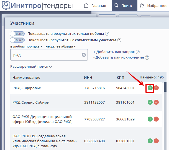Toggle 'Показывать результаты с совместным участием' switch
169x150 pixels.
click(17, 40)
